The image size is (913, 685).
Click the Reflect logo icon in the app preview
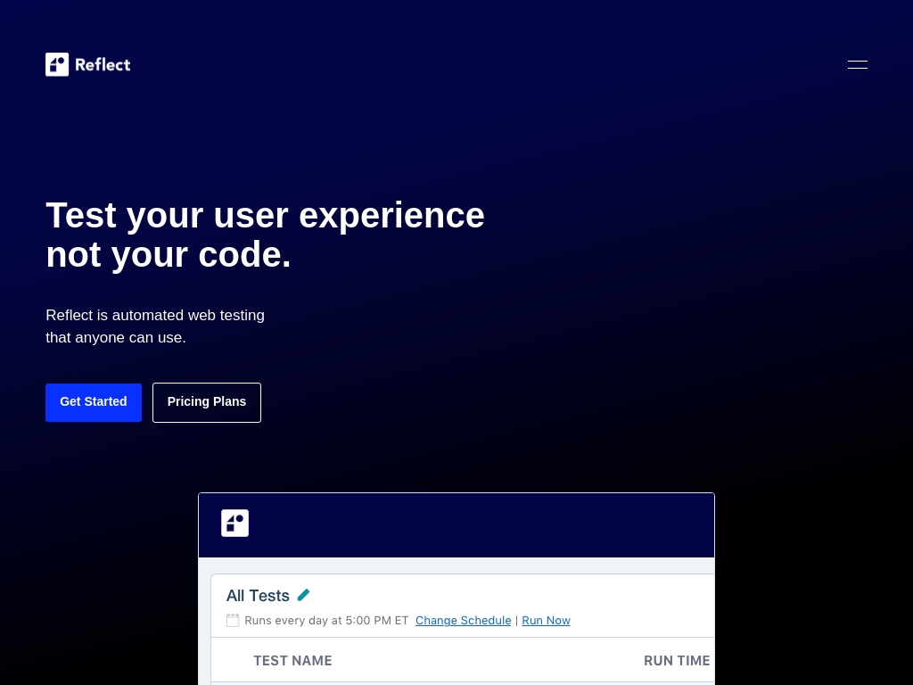[234, 523]
